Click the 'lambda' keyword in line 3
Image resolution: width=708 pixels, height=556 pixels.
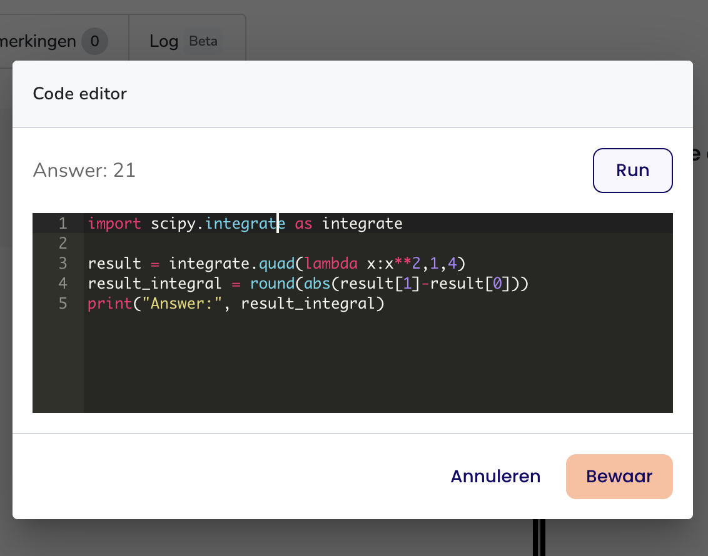pyautogui.click(x=330, y=263)
